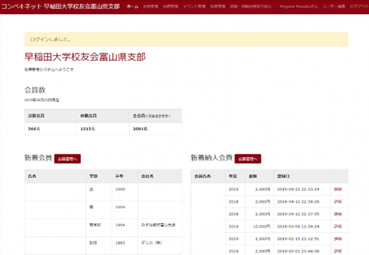Image resolution: width=369 pixels, height=255 pixels.
Task: Click the 会費管理へ button beside 新着納入会費
Action: pos(248,159)
